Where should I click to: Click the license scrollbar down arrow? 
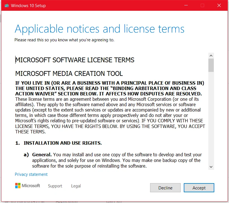pos(211,167)
